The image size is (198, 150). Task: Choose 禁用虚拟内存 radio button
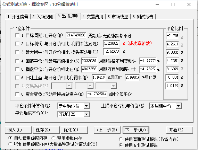tap(53, 138)
